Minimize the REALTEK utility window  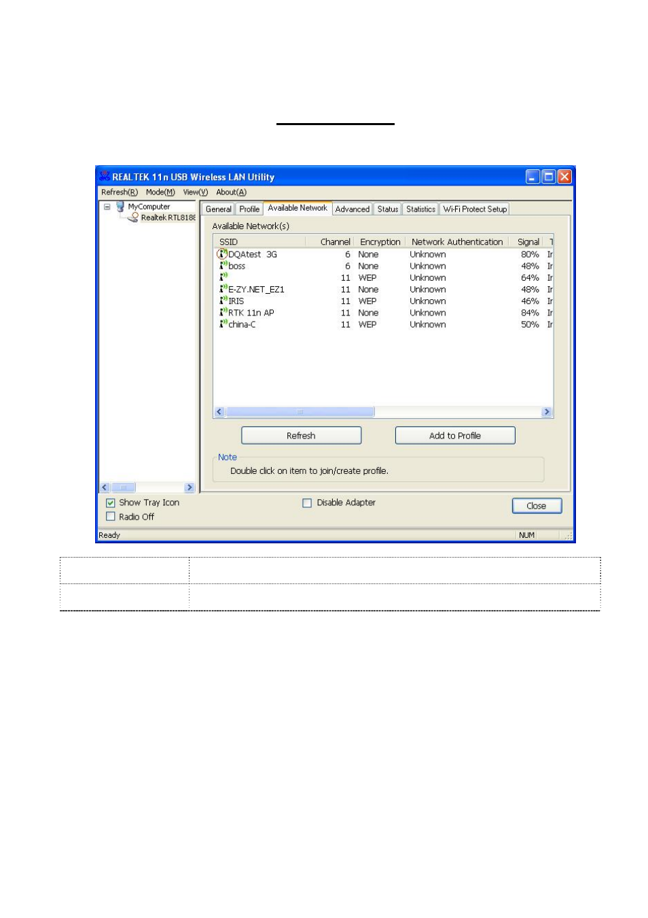(533, 177)
